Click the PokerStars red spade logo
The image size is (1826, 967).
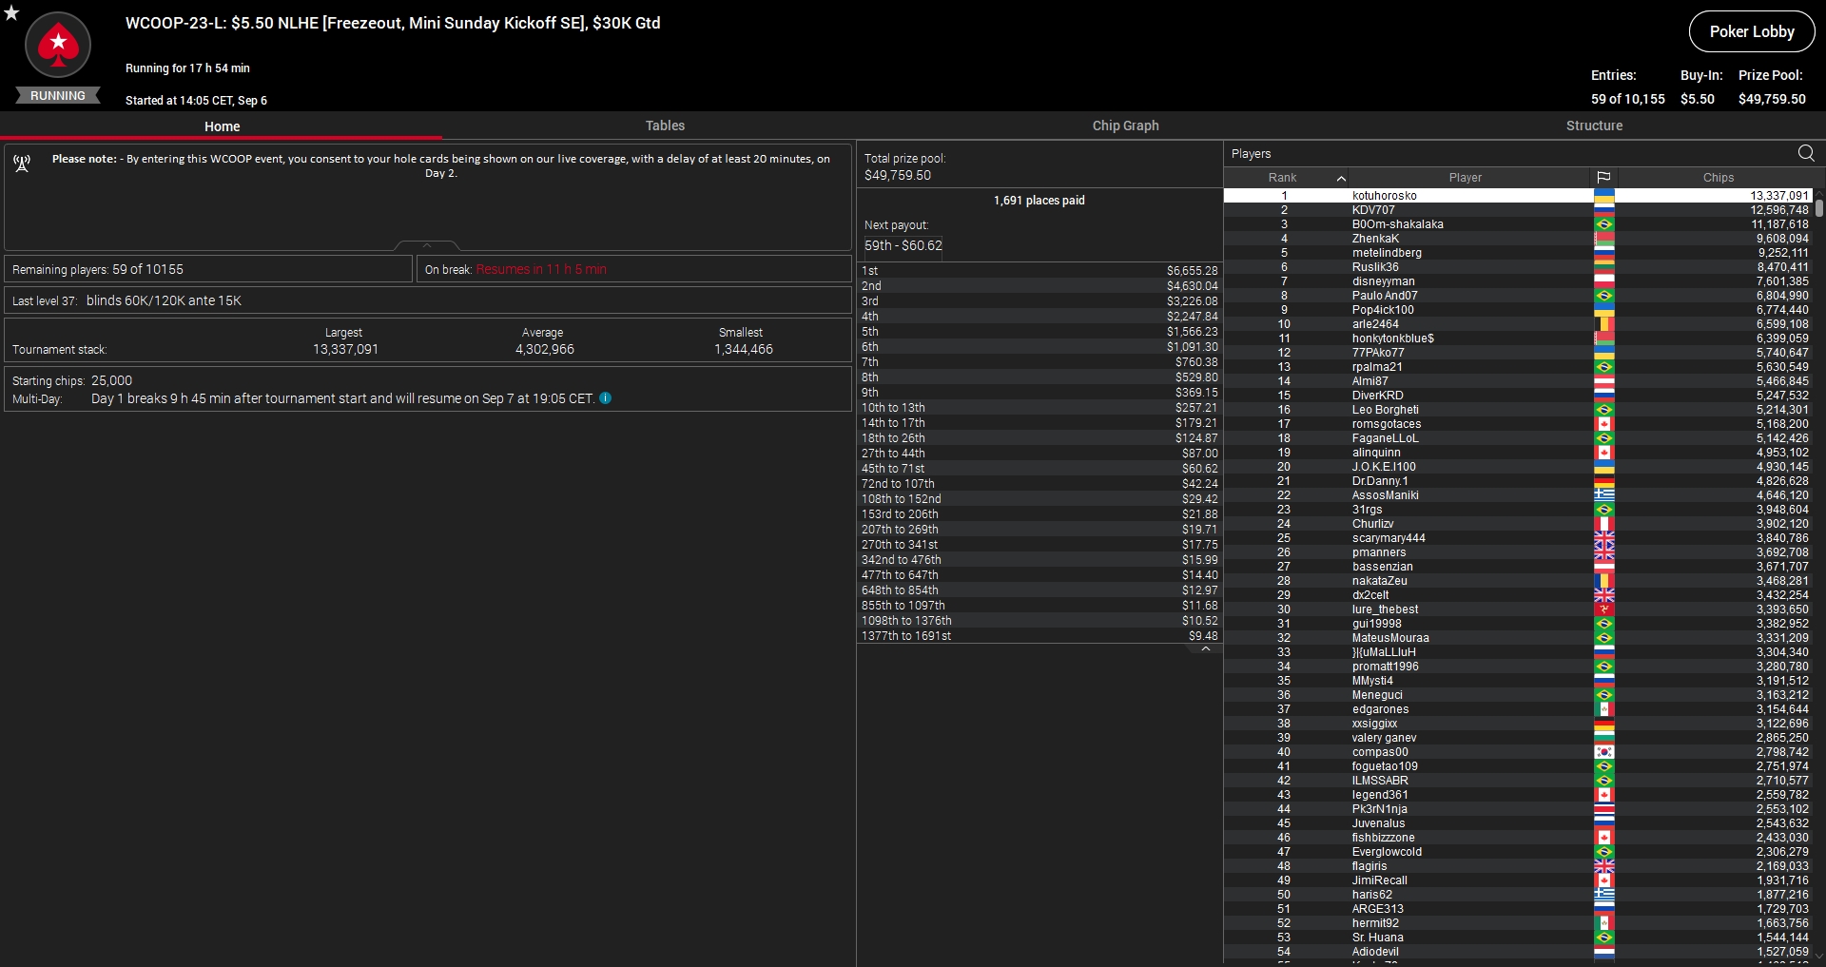click(x=58, y=45)
